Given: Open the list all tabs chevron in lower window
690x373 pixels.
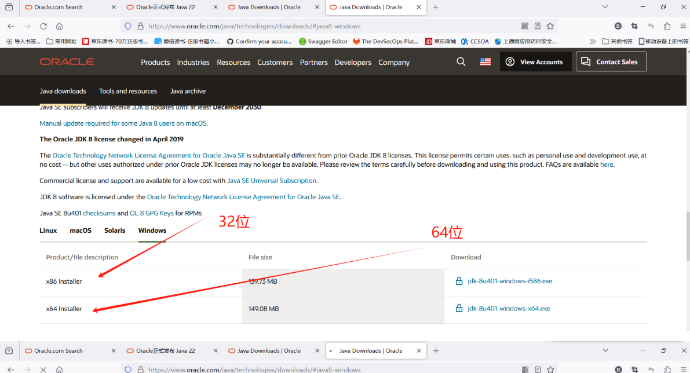Looking at the screenshot, I should click(x=605, y=350).
